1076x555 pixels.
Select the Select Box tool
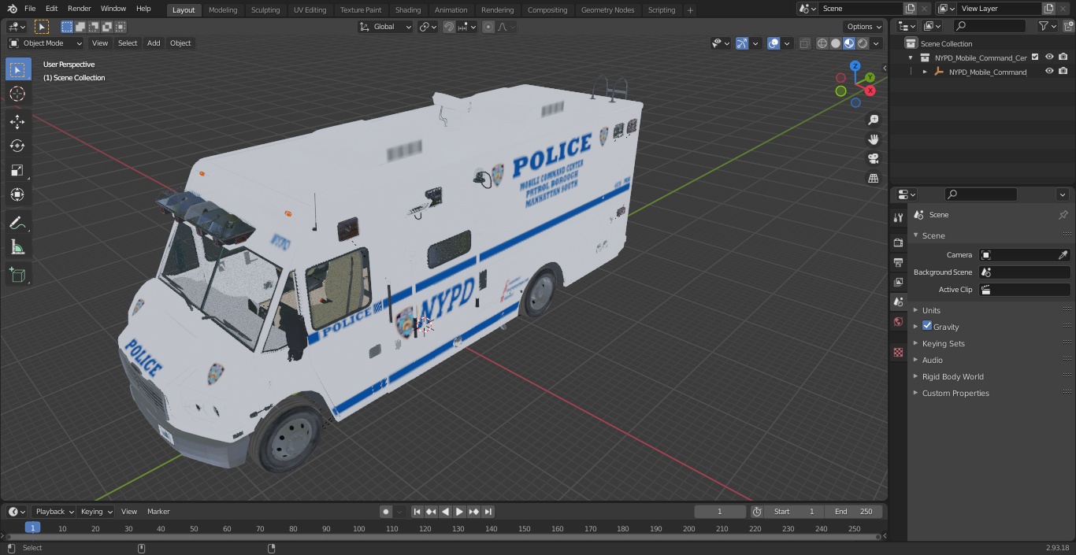(17, 69)
